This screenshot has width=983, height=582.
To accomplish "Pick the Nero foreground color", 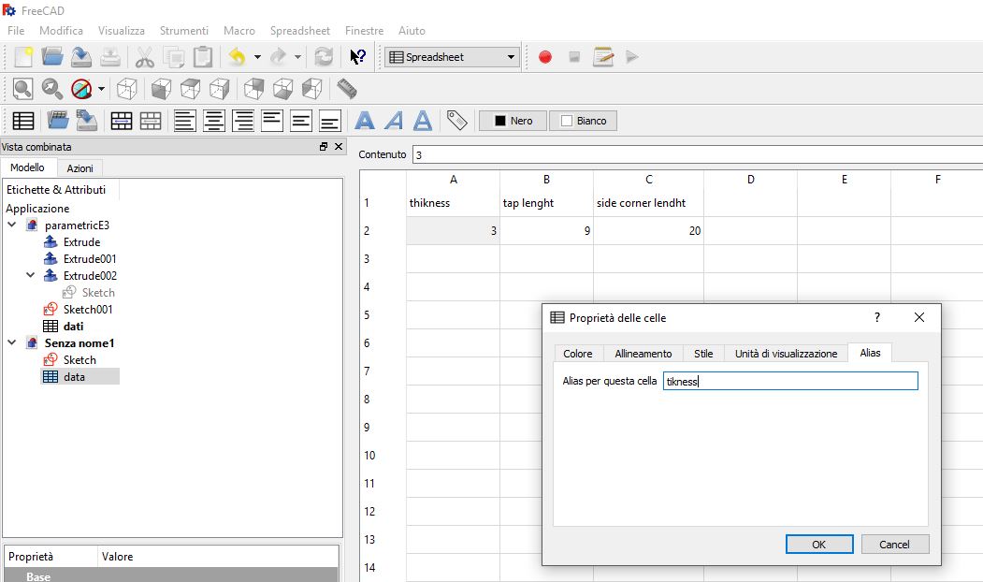I will tap(513, 121).
